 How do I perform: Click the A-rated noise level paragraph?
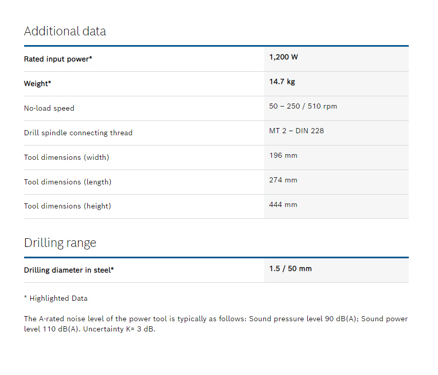pyautogui.click(x=215, y=324)
